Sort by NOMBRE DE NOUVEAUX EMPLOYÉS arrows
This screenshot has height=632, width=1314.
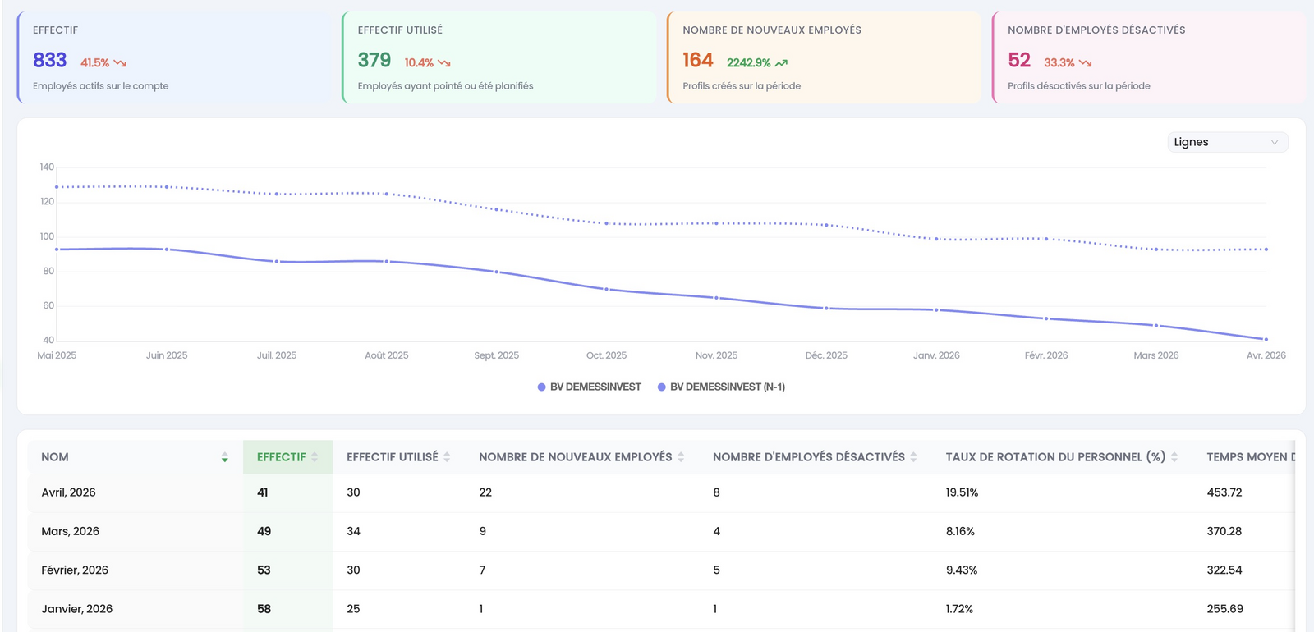(681, 457)
